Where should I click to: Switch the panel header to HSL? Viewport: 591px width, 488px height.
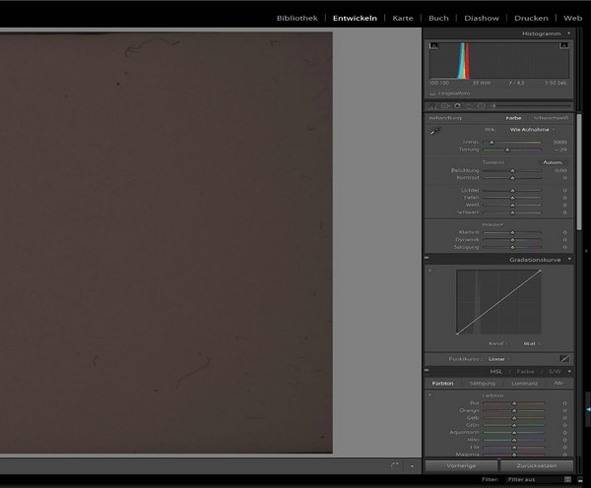pyautogui.click(x=496, y=371)
